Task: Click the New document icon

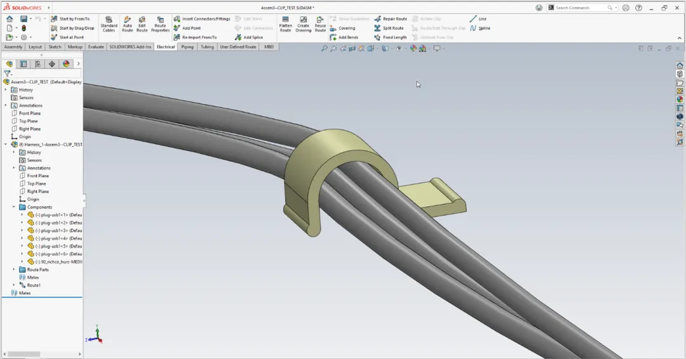Action: point(10,28)
